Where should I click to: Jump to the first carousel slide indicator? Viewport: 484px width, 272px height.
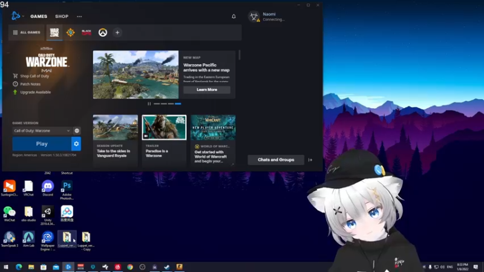click(x=157, y=104)
